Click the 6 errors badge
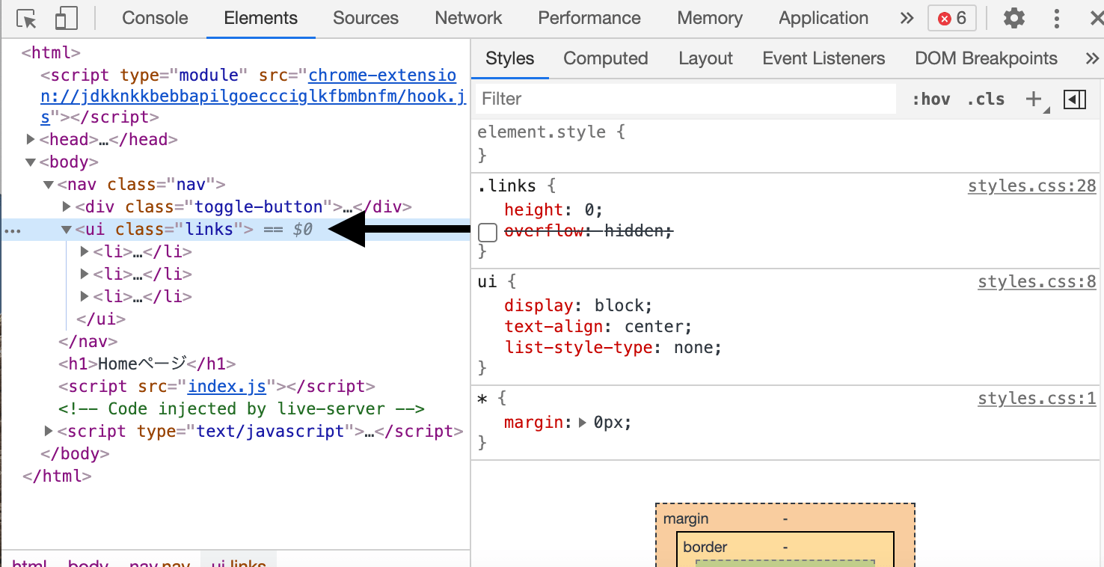1104x567 pixels. click(x=952, y=18)
